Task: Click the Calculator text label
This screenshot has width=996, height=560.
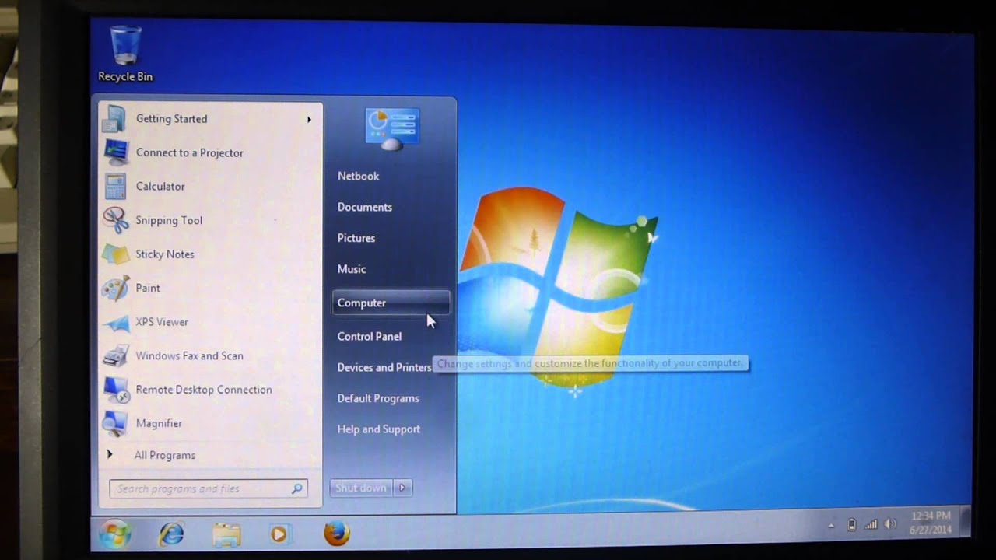Action: tap(160, 187)
